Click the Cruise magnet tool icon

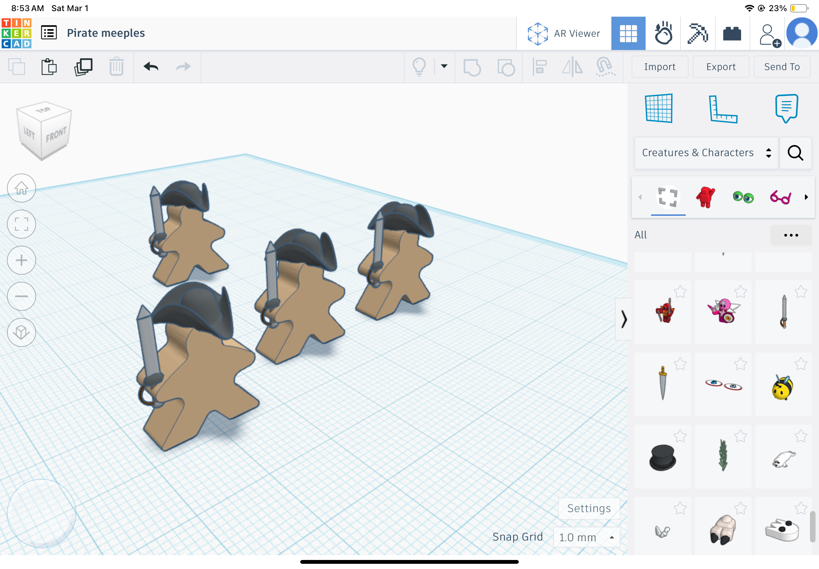click(605, 67)
